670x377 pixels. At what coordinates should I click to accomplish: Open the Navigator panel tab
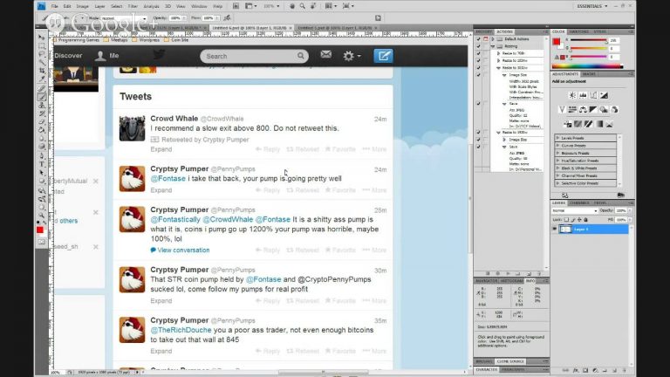click(486, 281)
